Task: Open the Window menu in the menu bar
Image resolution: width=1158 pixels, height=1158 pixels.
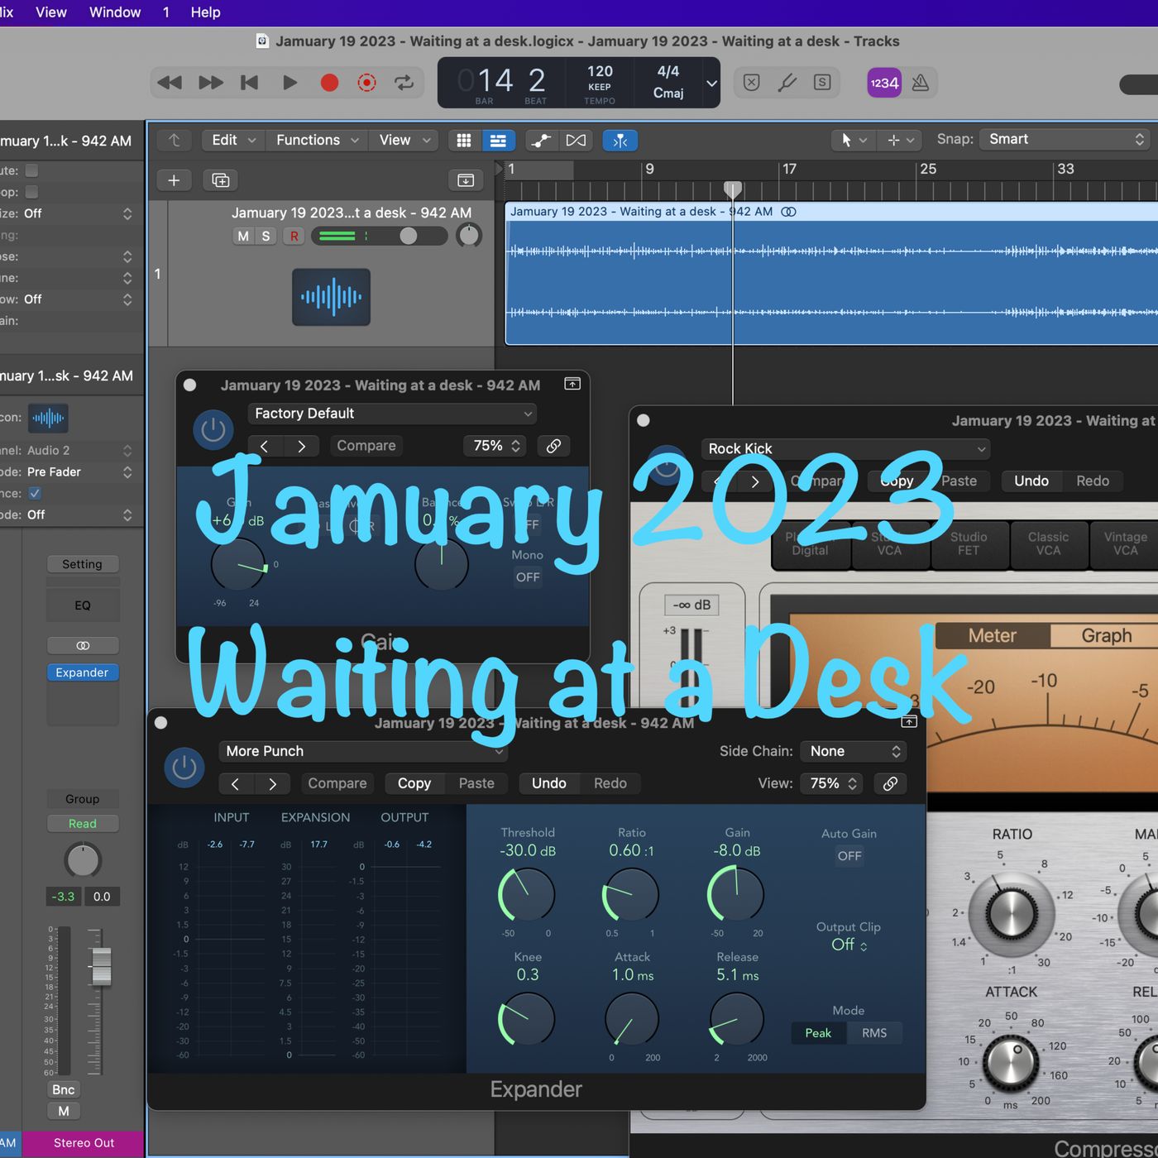Action: (114, 12)
